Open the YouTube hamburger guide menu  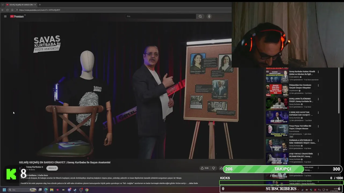tap(5, 16)
